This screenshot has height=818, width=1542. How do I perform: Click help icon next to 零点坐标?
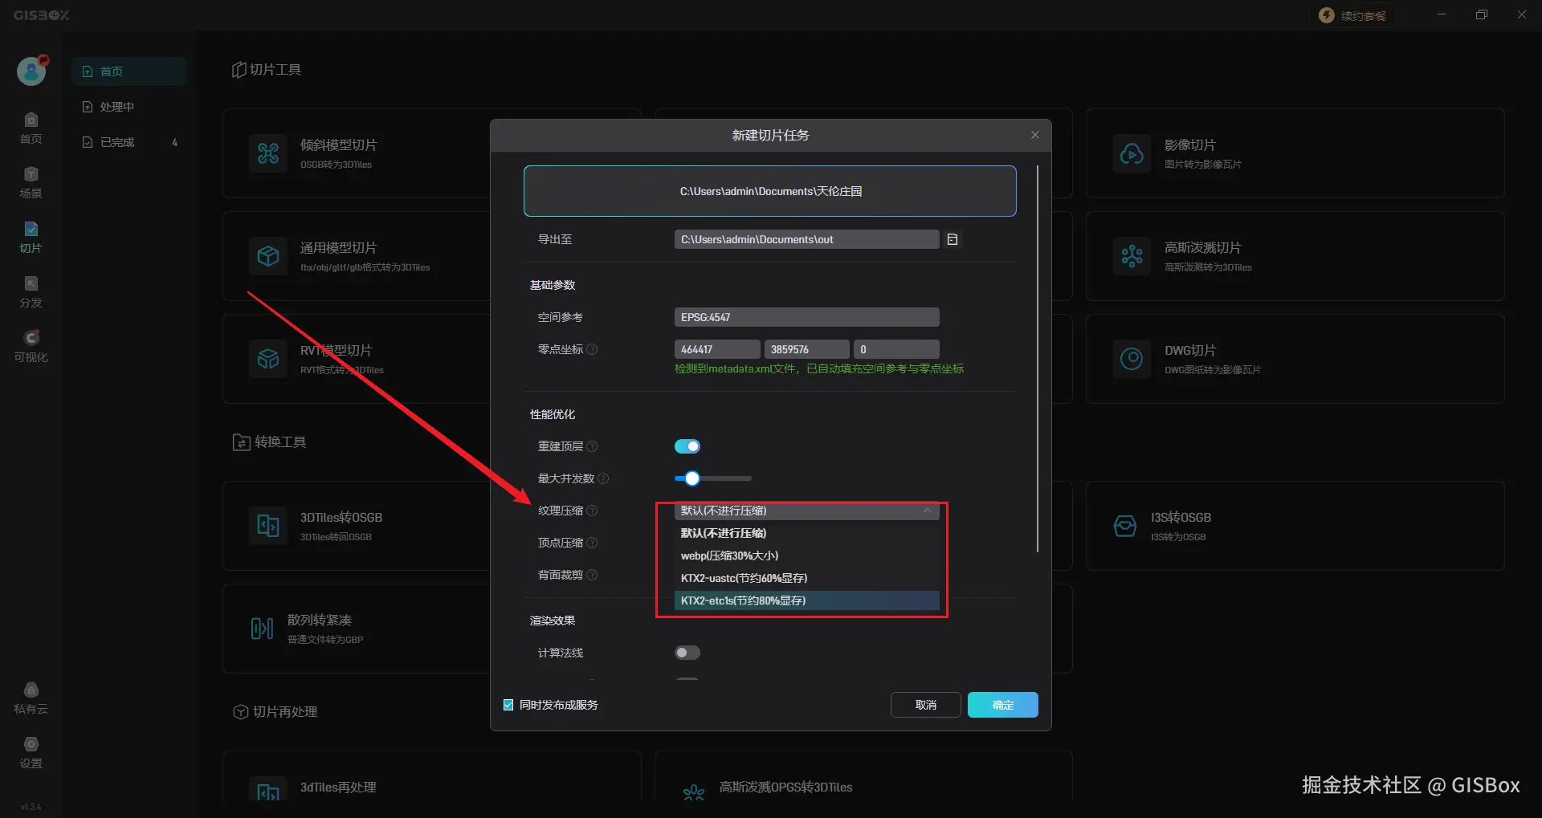click(x=592, y=349)
